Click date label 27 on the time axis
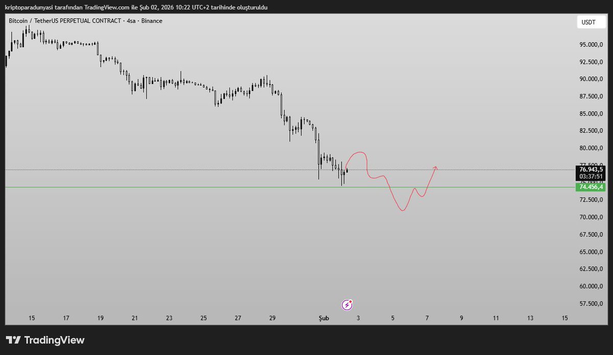613x355 pixels. coord(238,318)
